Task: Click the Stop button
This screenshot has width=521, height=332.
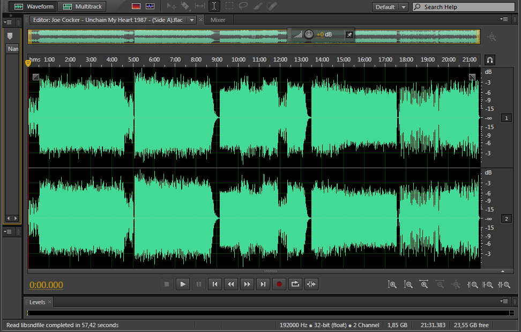Action: coord(167,284)
